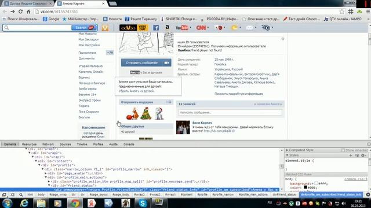
Task: Click the weather cloud toolbar icon
Action: (234, 28)
